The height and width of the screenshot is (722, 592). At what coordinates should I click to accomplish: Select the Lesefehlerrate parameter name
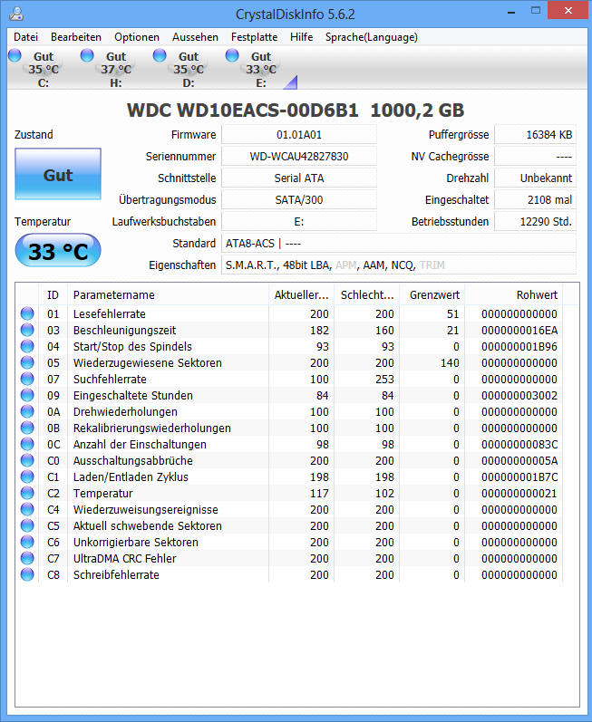pos(109,314)
